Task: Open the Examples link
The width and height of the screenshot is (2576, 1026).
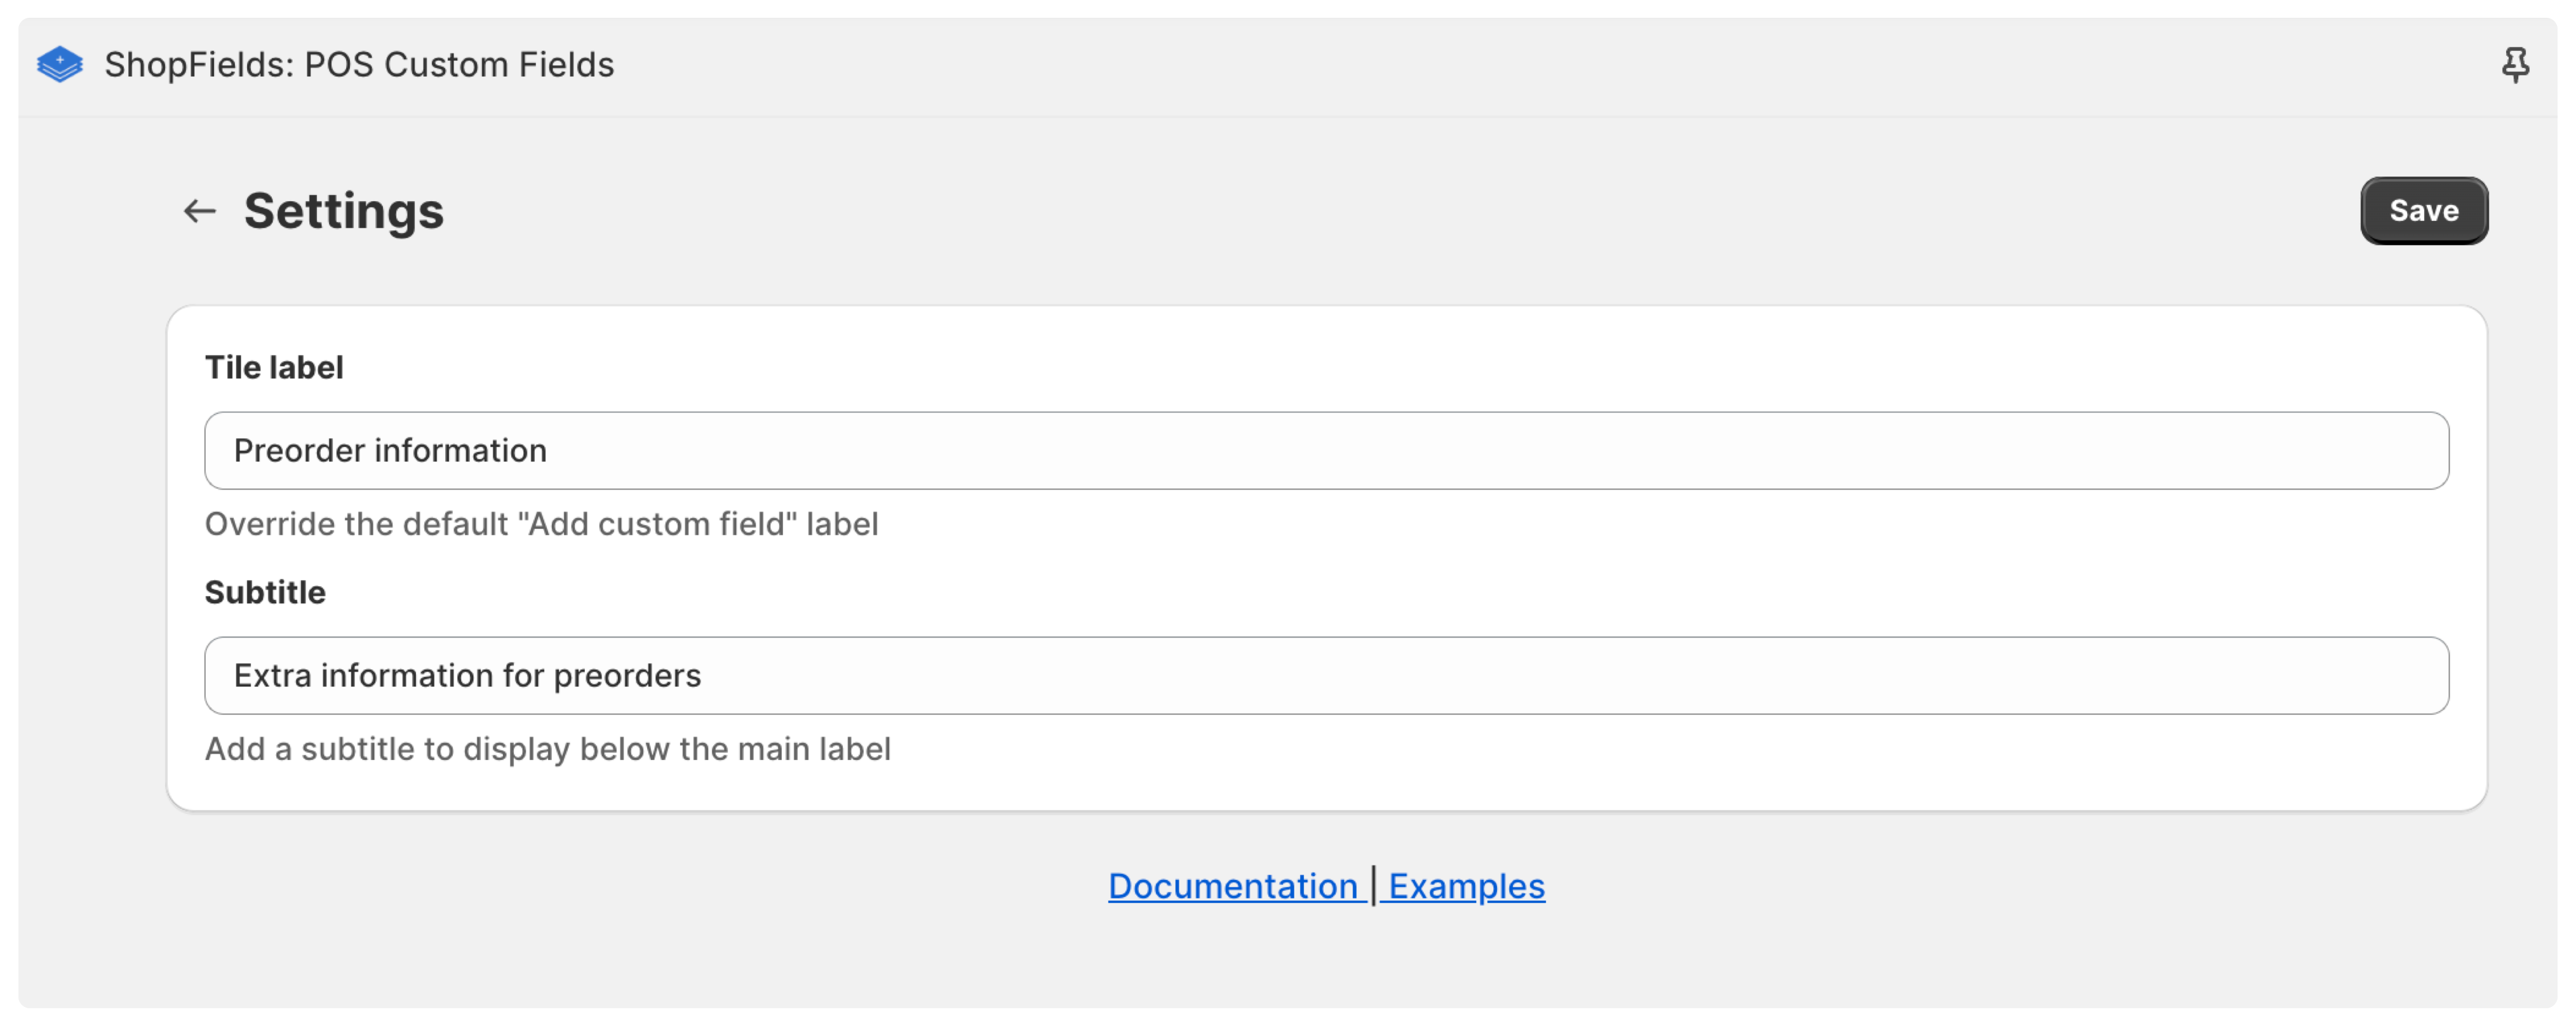Action: point(1466,886)
